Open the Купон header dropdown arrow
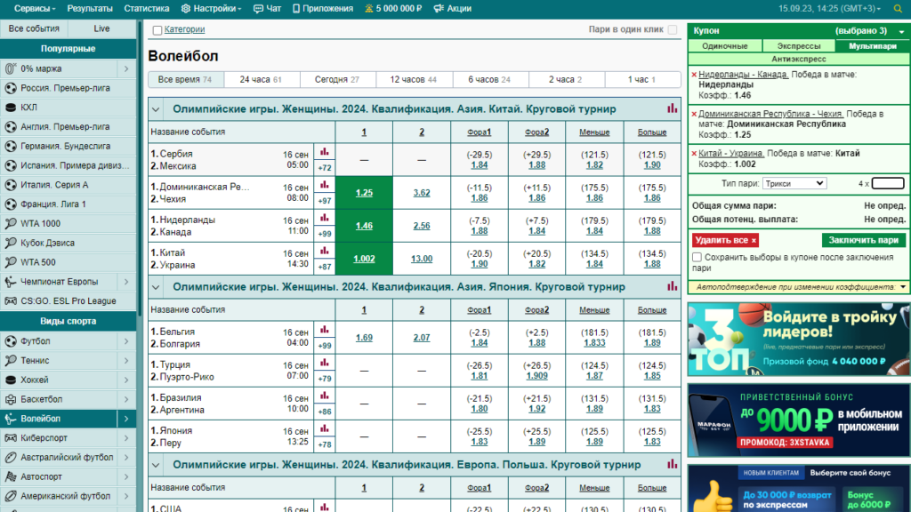Viewport: 911px width, 512px height. (x=902, y=31)
